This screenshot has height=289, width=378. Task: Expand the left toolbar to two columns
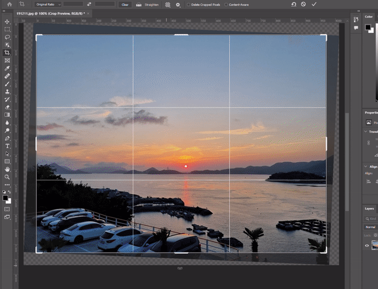pyautogui.click(x=4, y=11)
